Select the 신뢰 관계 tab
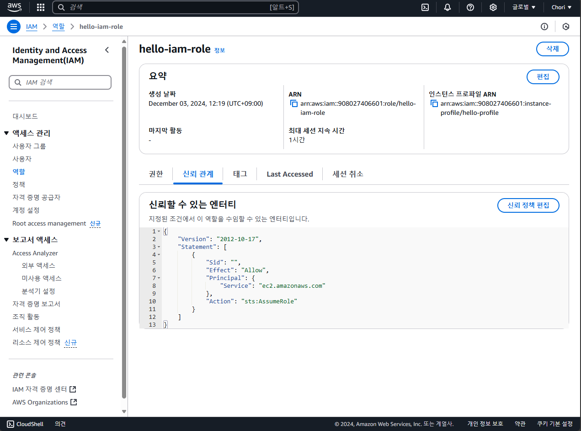The width and height of the screenshot is (581, 431). pyautogui.click(x=198, y=174)
